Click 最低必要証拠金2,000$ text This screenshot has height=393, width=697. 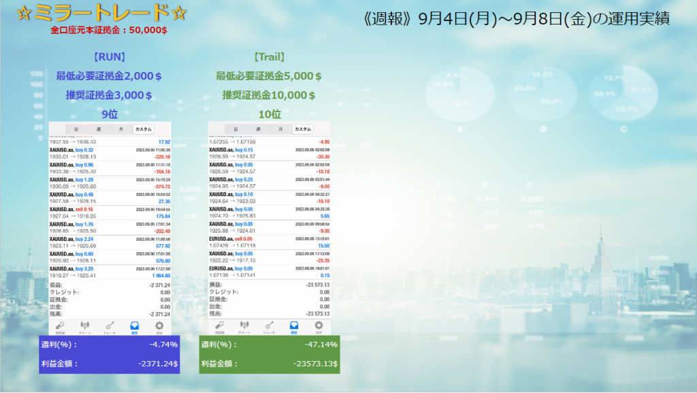108,76
